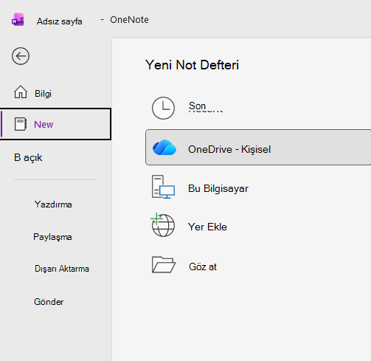Viewport: 371px width, 361px height.
Task: Click the Yeni Not Defteri heading
Action: click(x=192, y=65)
